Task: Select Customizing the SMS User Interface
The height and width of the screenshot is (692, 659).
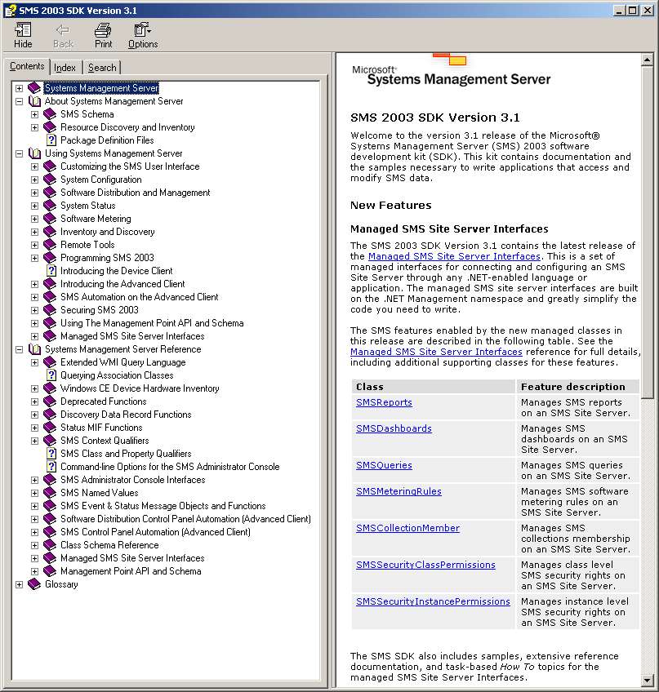Action: coord(130,166)
